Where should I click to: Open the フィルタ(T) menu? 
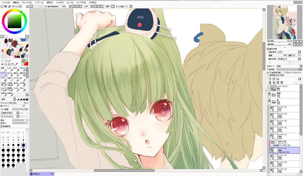(x=60, y=2)
